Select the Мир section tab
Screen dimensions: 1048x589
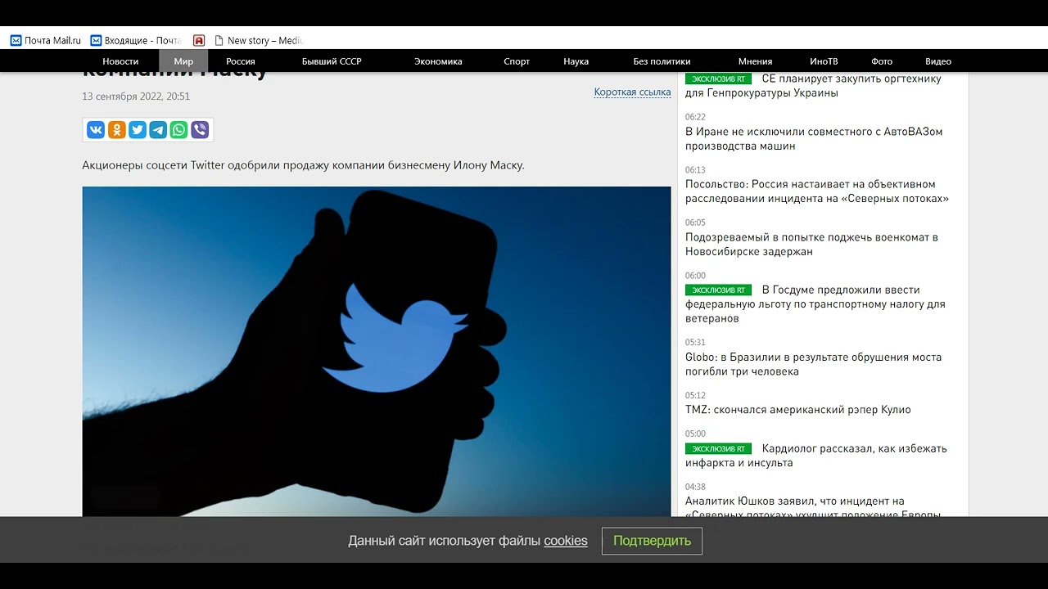point(183,61)
